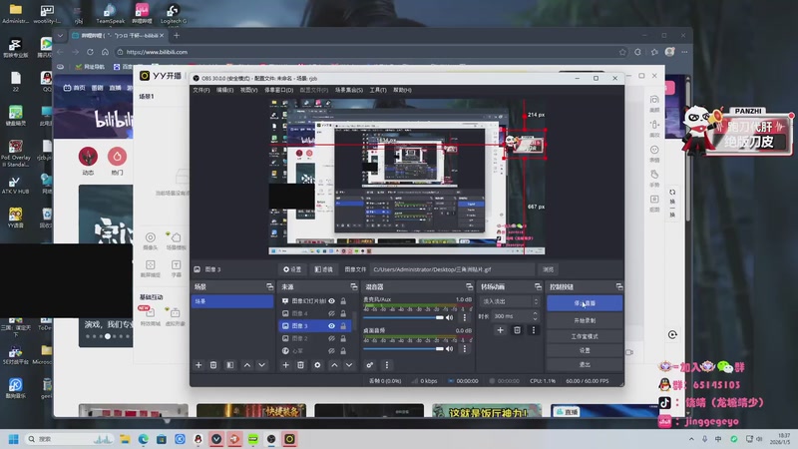Open browser tab list chevron beside bilibili tab
The image size is (798, 449).
pos(60,36)
